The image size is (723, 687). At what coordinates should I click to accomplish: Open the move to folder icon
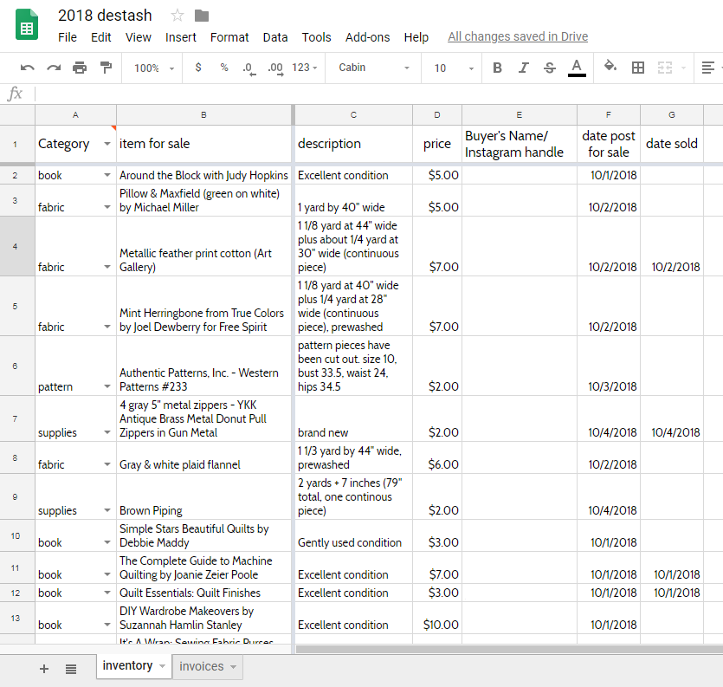(x=202, y=16)
